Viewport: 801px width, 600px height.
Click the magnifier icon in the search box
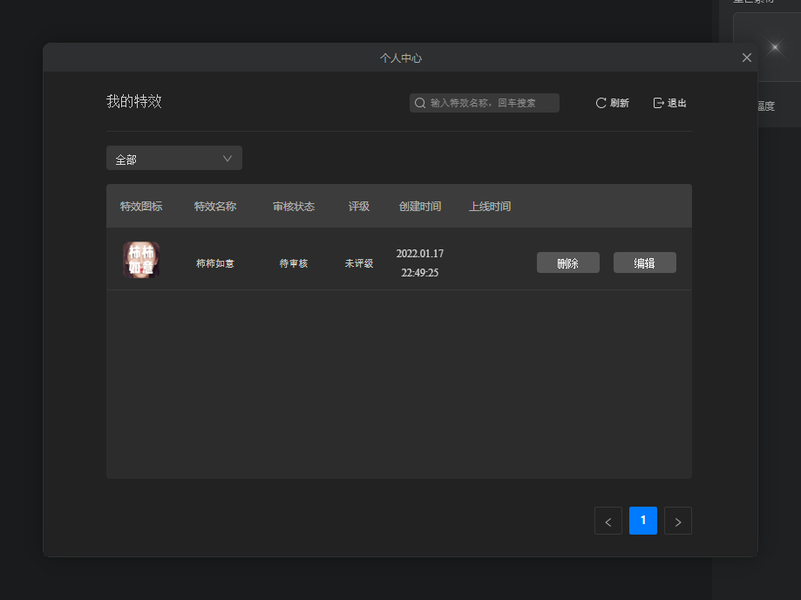[420, 103]
